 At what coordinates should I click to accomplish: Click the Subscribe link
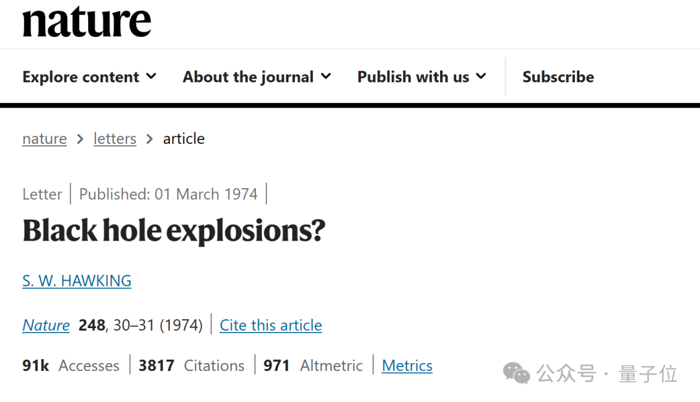pos(558,77)
